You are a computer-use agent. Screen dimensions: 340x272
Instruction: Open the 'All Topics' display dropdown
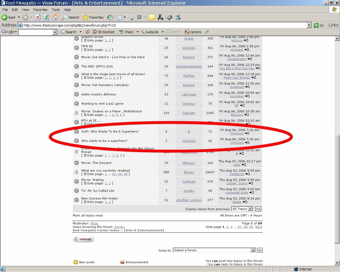click(250, 209)
